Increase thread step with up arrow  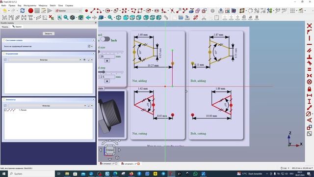click(107, 81)
